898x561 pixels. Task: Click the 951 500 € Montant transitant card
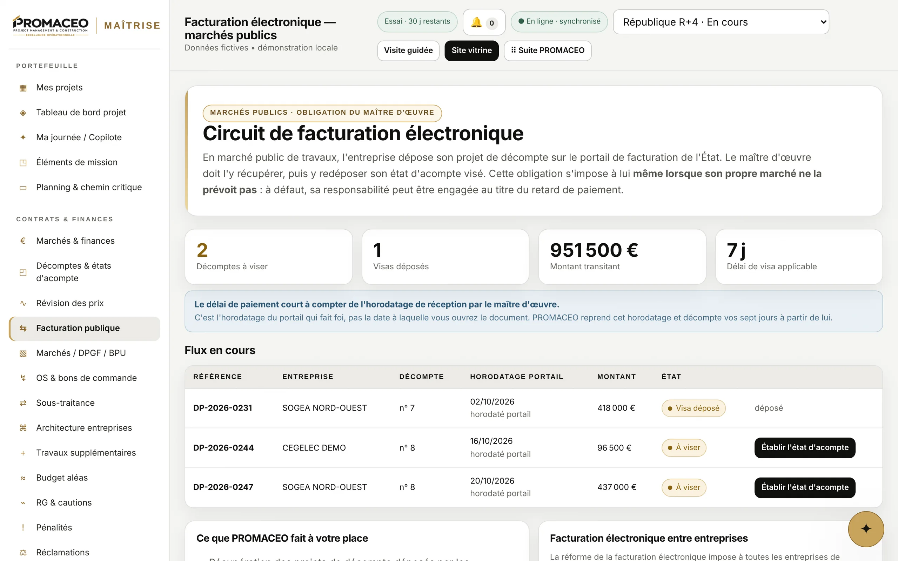(x=622, y=257)
